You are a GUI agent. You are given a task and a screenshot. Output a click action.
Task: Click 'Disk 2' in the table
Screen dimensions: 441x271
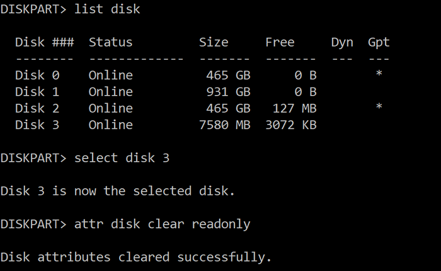pyautogui.click(x=37, y=108)
